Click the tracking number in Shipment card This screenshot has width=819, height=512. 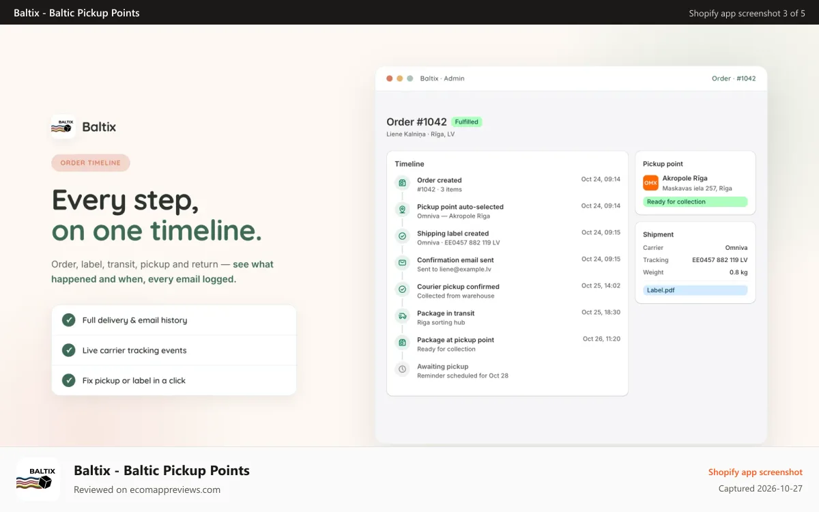coord(720,260)
